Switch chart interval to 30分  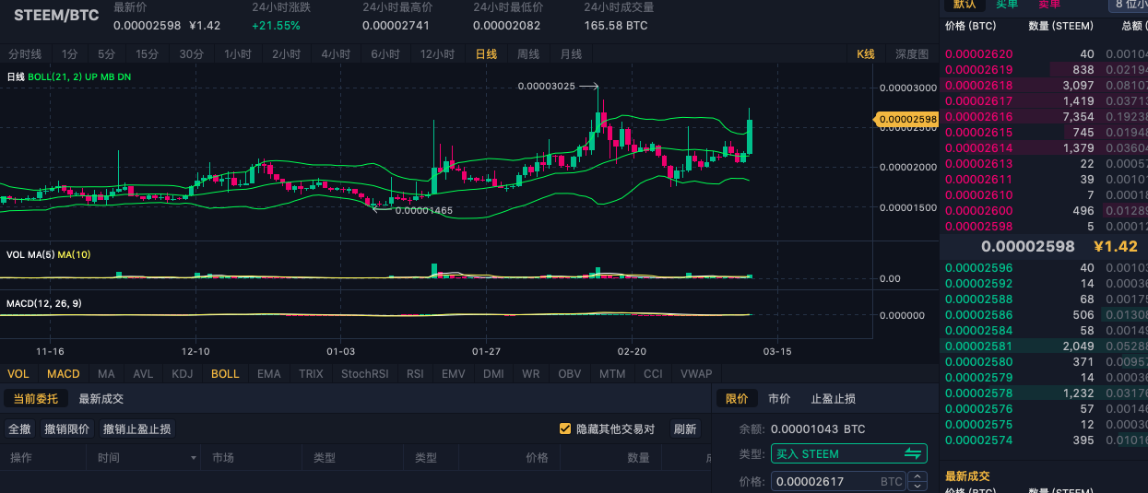click(192, 54)
